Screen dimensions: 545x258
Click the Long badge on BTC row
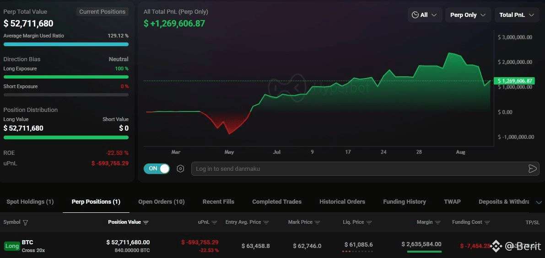(12, 246)
